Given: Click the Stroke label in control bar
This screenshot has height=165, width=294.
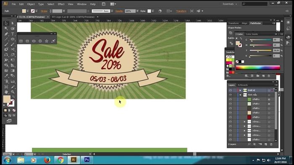Looking at the screenshot, I should 44,11.
